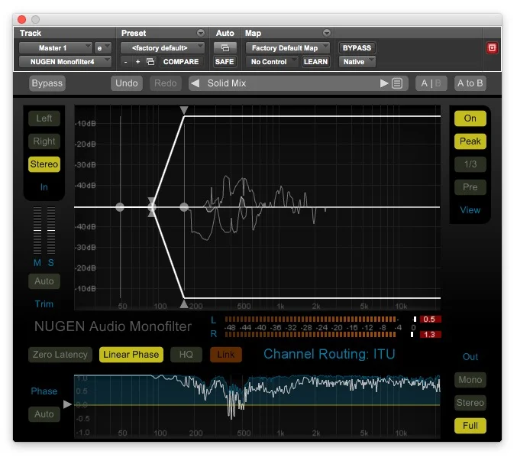Click the header BYPASS button
517x464 pixels.
357,48
